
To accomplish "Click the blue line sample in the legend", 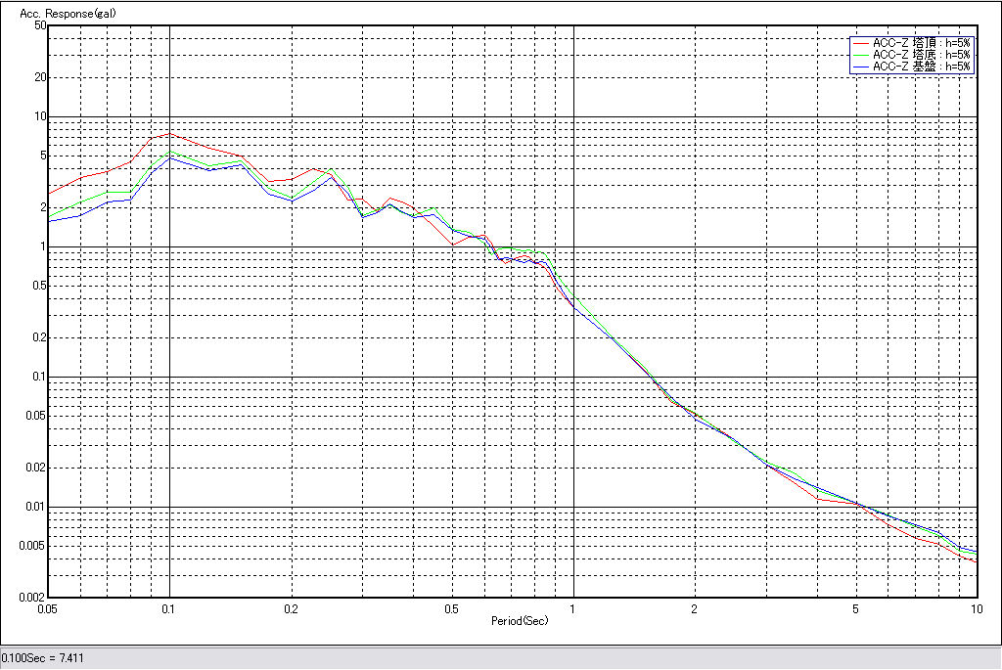I will click(861, 67).
